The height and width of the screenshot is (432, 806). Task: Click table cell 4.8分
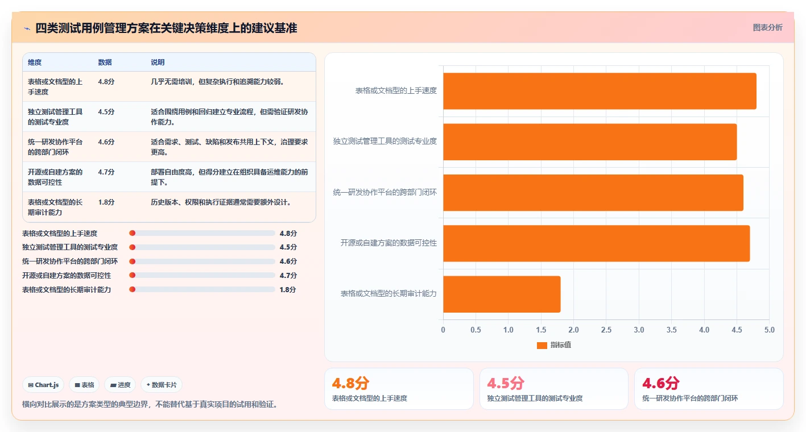pos(106,82)
